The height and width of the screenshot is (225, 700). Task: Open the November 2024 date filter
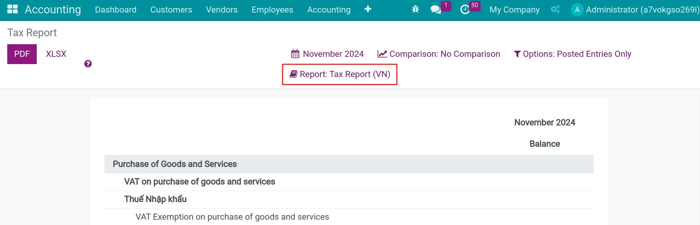327,54
